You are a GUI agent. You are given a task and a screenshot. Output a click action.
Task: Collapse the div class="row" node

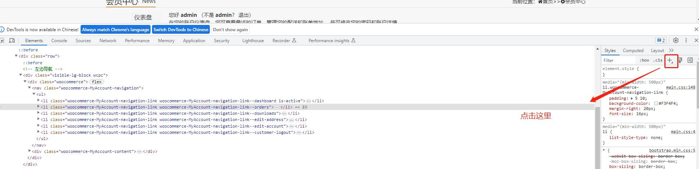16,56
